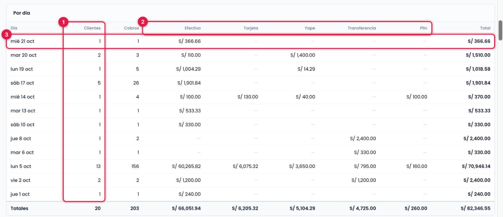Click the Totales row label
The height and width of the screenshot is (217, 503).
(x=19, y=208)
